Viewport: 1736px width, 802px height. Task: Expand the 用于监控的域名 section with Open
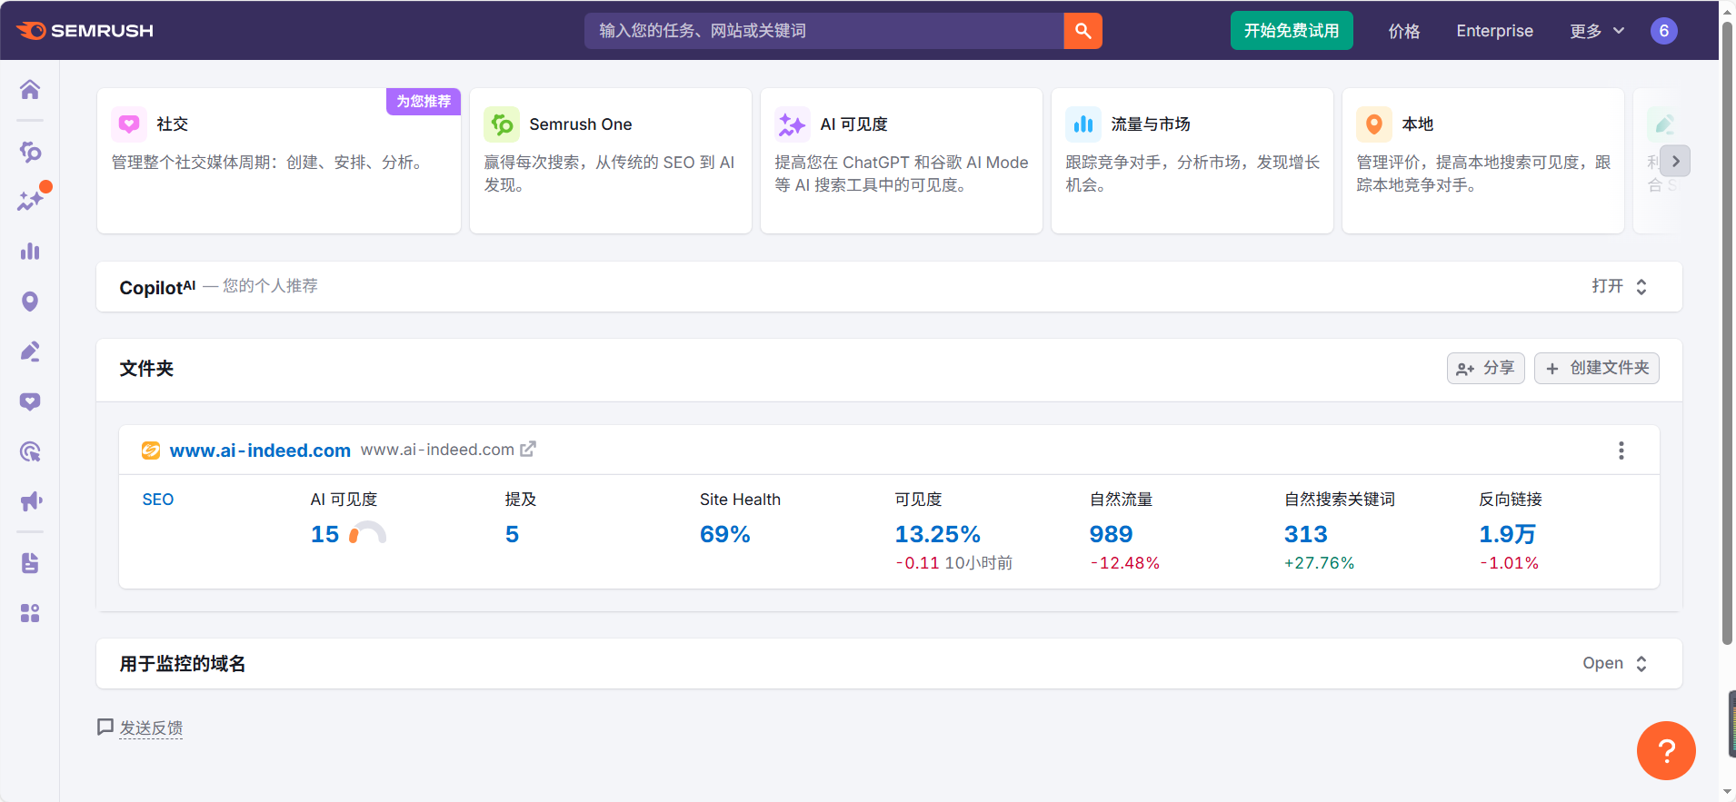(x=1614, y=664)
